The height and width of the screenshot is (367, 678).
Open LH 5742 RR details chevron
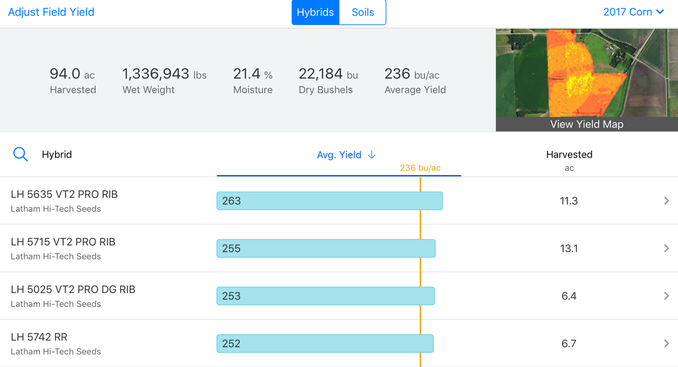(666, 344)
